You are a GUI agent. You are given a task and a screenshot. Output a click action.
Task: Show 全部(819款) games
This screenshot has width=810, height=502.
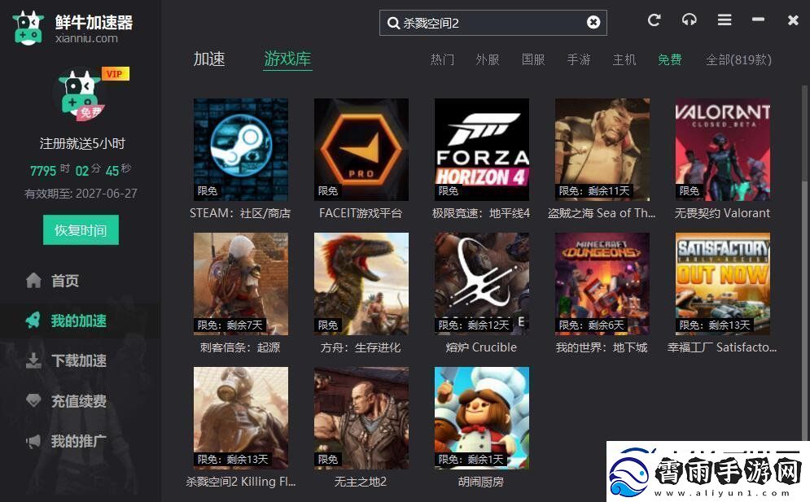(x=738, y=60)
